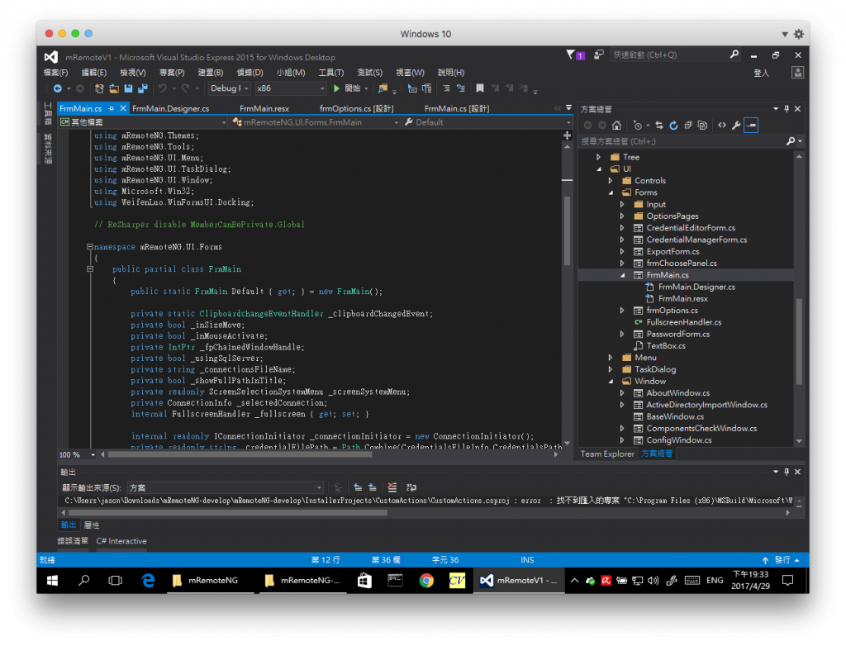Switch to the FrmMain.Designer.cs tab

click(170, 108)
